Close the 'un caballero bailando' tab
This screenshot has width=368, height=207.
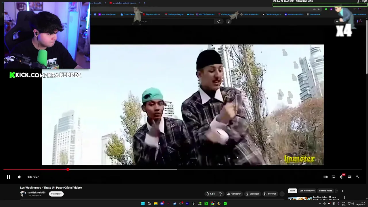click(x=139, y=3)
